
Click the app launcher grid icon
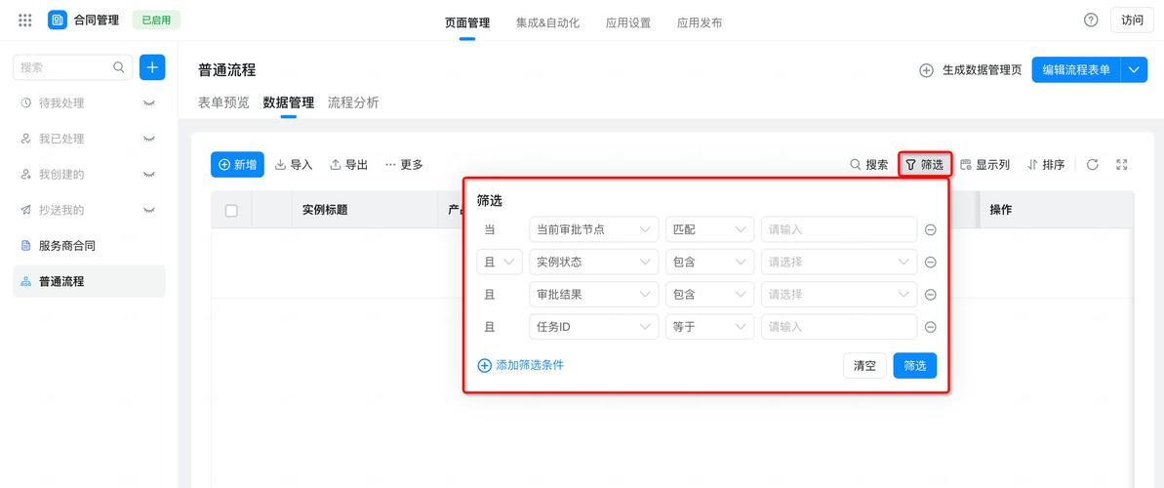pyautogui.click(x=25, y=20)
